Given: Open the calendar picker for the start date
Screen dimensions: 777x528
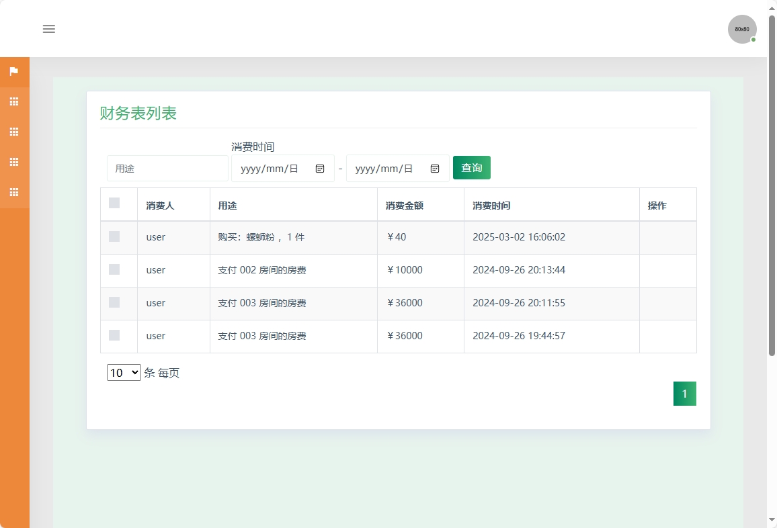Looking at the screenshot, I should [x=321, y=168].
